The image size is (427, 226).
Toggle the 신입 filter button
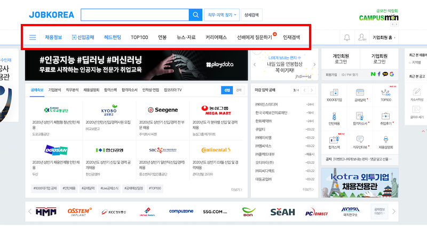pos(227,90)
